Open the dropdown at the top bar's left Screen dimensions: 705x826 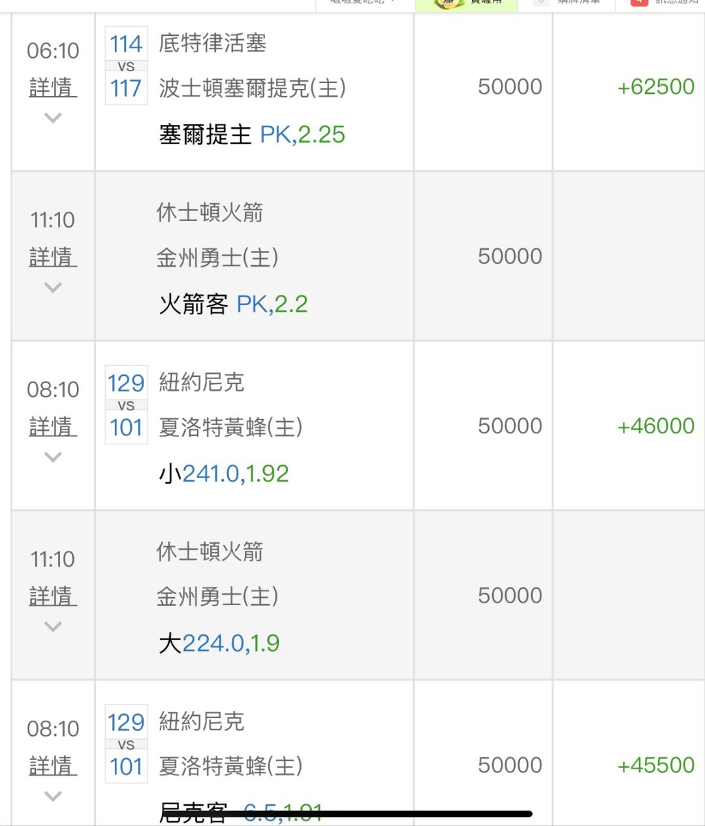pos(364,3)
